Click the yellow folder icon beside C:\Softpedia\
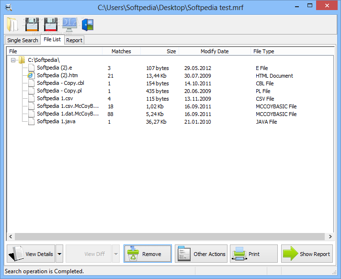Screen dimensions: 341x279 [22, 60]
